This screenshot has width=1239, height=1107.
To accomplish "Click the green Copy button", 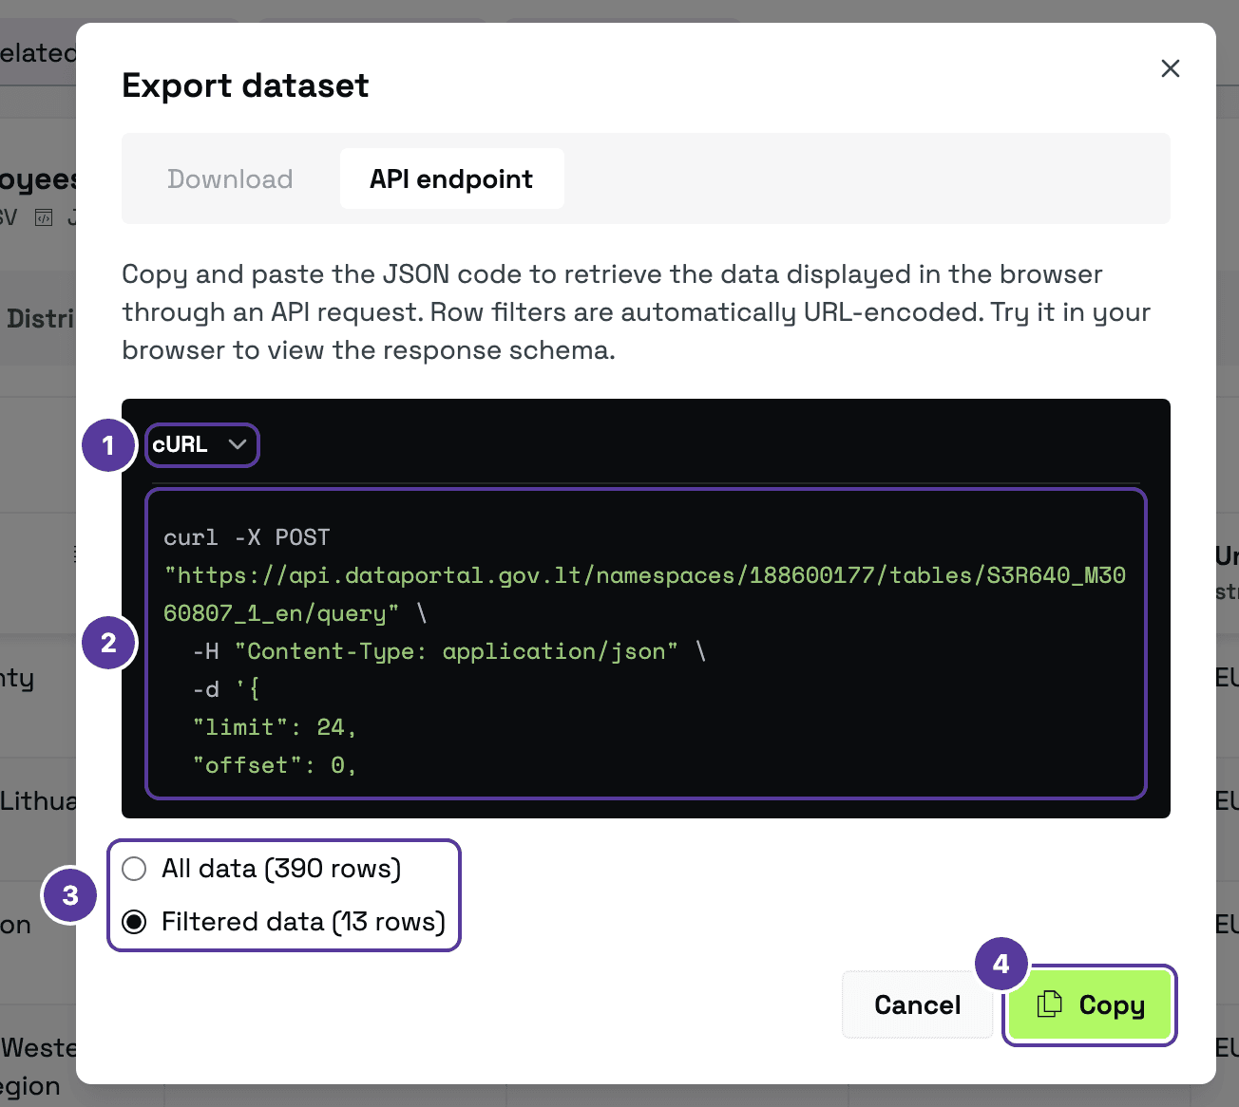I will coord(1090,1004).
